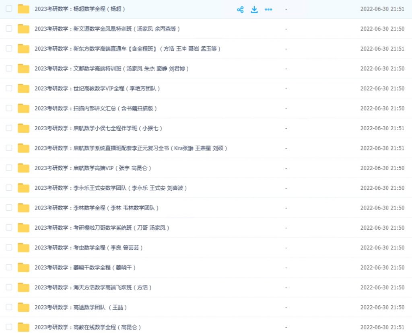
Task: Click folder icon of 启航数学系统直播班配套李正元复习全书
Action: point(23,148)
